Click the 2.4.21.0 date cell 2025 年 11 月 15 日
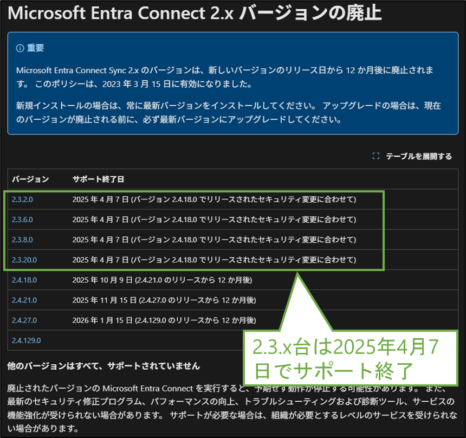Viewport: 466px width, 438px height. tap(164, 300)
